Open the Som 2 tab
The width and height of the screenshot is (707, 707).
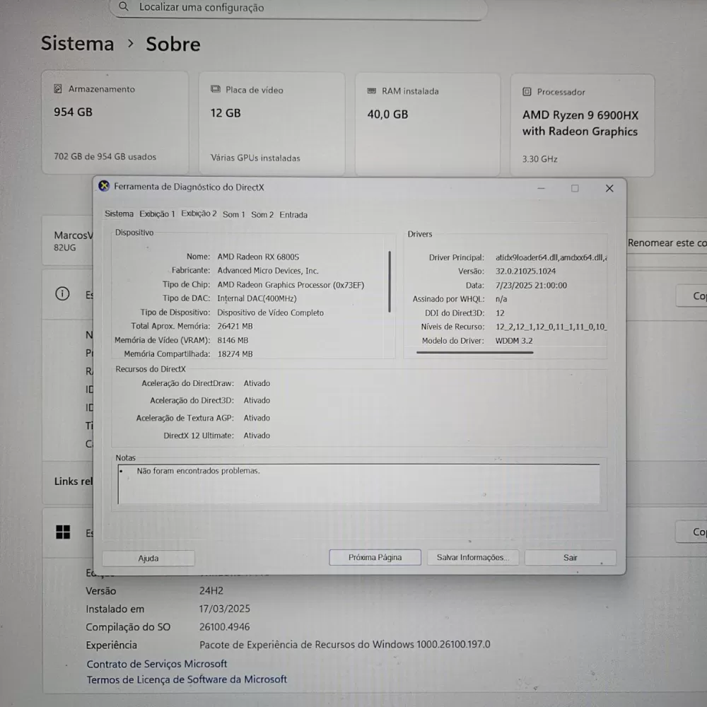pos(262,215)
